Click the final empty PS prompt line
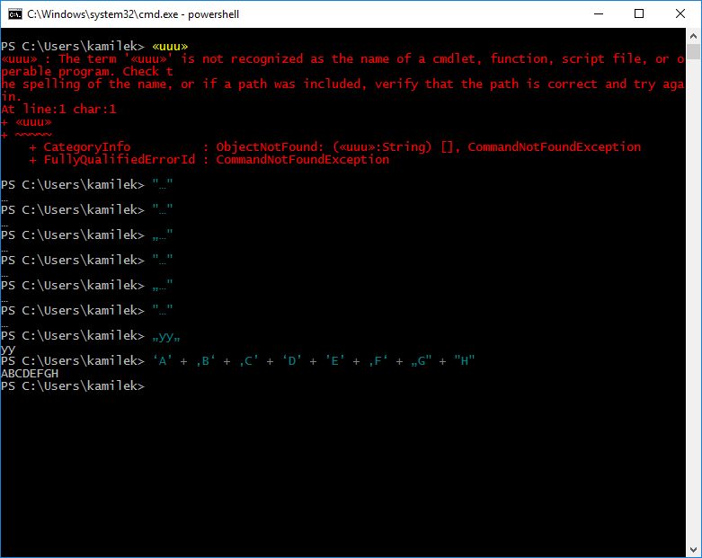 tap(73, 386)
